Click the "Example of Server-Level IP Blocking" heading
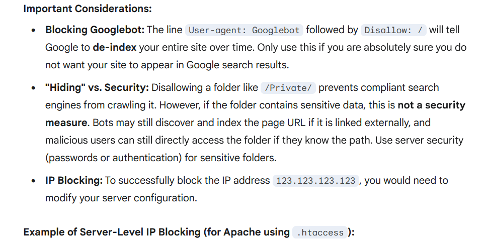 156,232
